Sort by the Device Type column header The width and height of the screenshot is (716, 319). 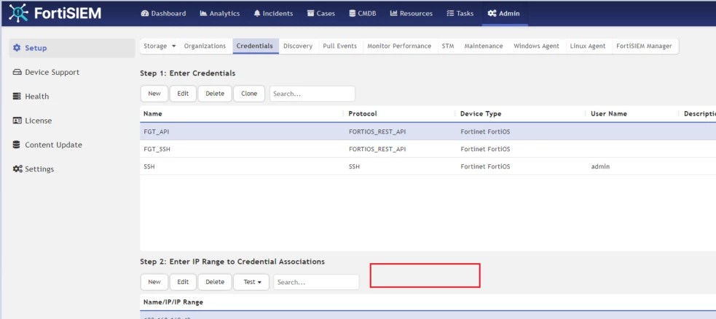click(481, 113)
